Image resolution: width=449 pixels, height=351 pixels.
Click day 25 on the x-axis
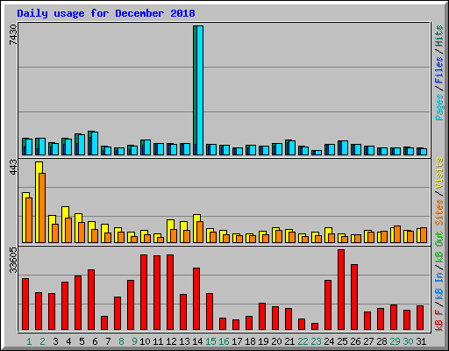[x=342, y=341]
